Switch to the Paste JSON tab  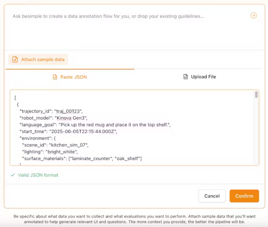coord(70,77)
